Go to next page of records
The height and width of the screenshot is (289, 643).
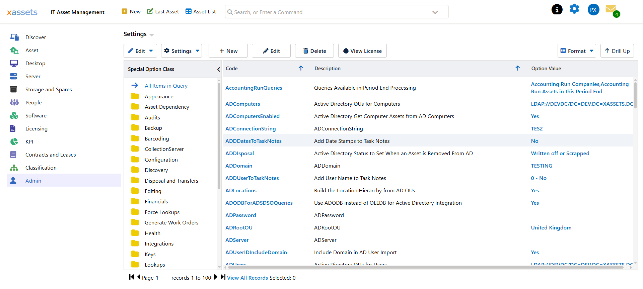point(216,277)
